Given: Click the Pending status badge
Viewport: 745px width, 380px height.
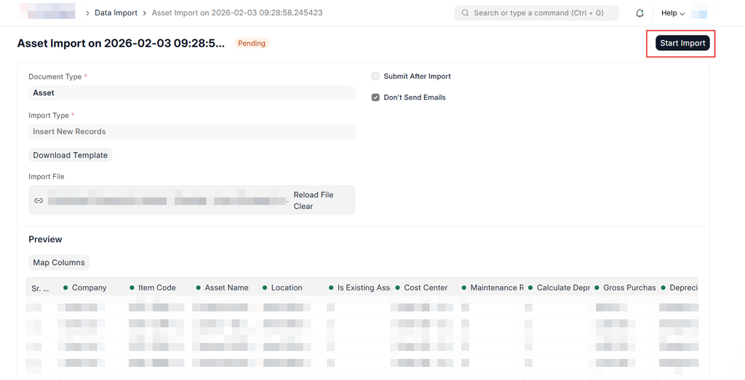Looking at the screenshot, I should pos(252,44).
